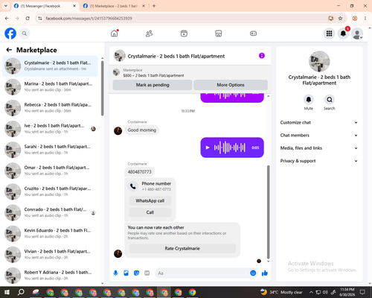Expand Customize chat section
Viewport: 372px width, 298px height.
[319, 122]
